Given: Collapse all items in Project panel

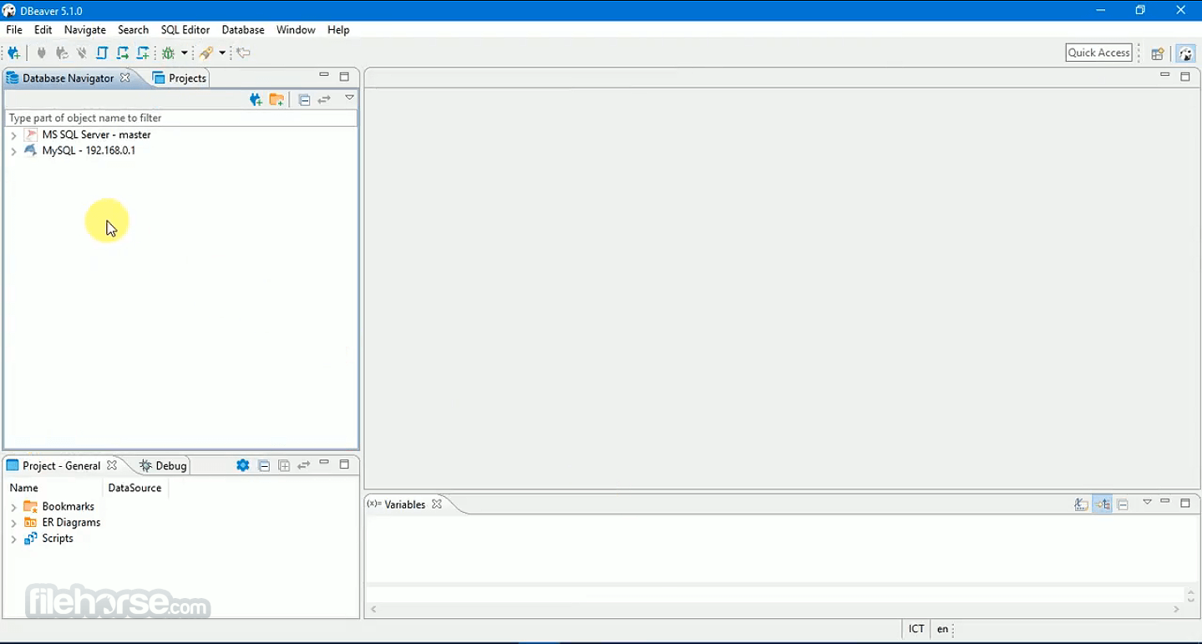Looking at the screenshot, I should (264, 465).
